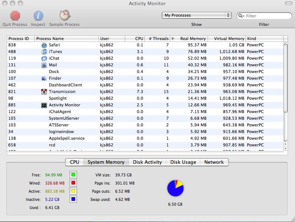Select the AppleSpell.service process row
Viewport: 295px width, 222px height.
tap(145, 139)
